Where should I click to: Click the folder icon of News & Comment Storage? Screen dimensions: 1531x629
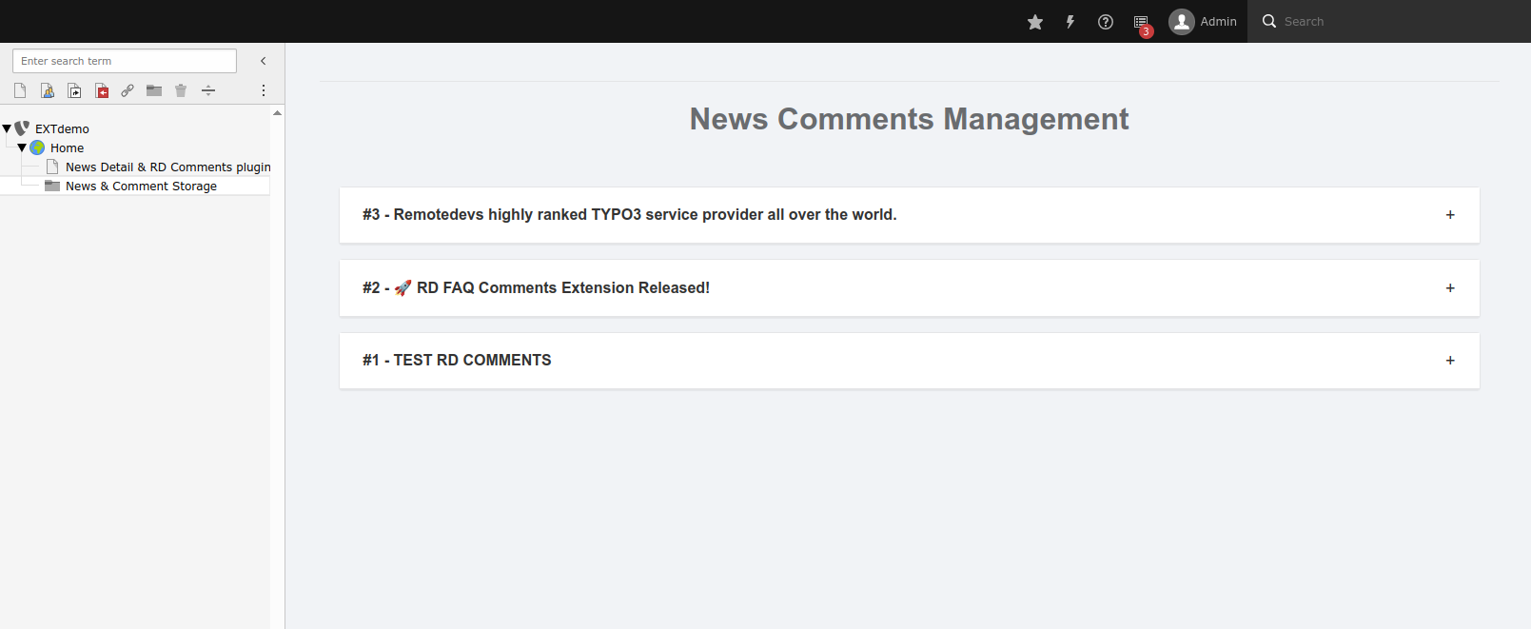pyautogui.click(x=52, y=186)
